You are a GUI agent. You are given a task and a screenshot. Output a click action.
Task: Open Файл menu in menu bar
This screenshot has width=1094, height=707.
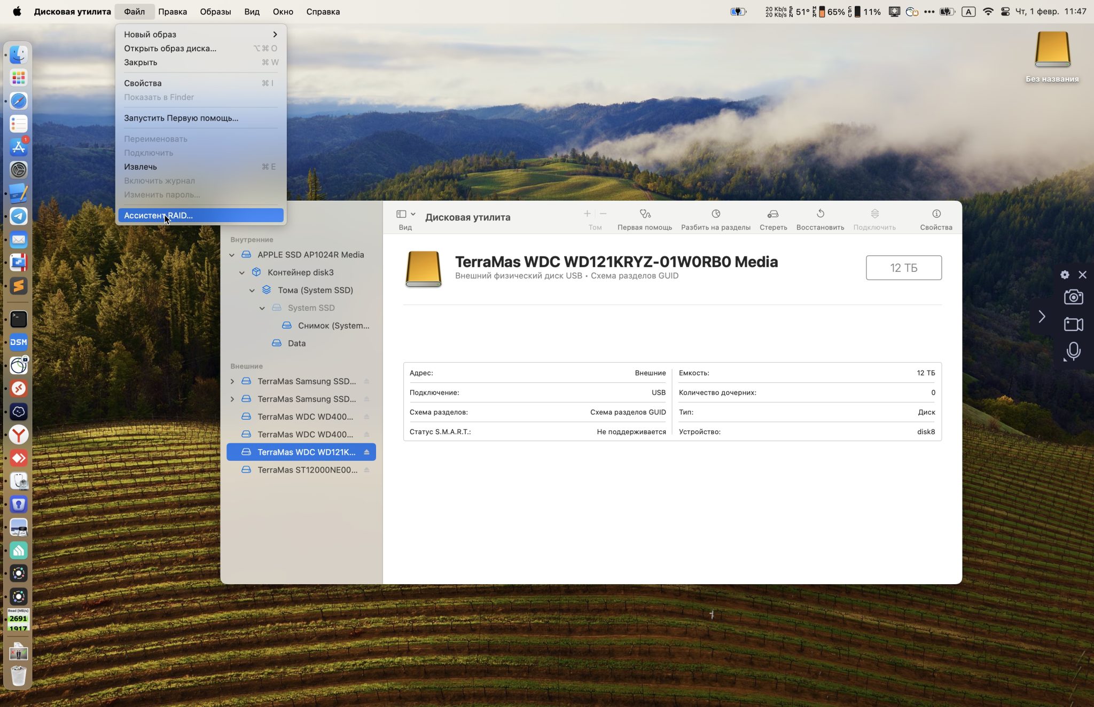pos(134,11)
